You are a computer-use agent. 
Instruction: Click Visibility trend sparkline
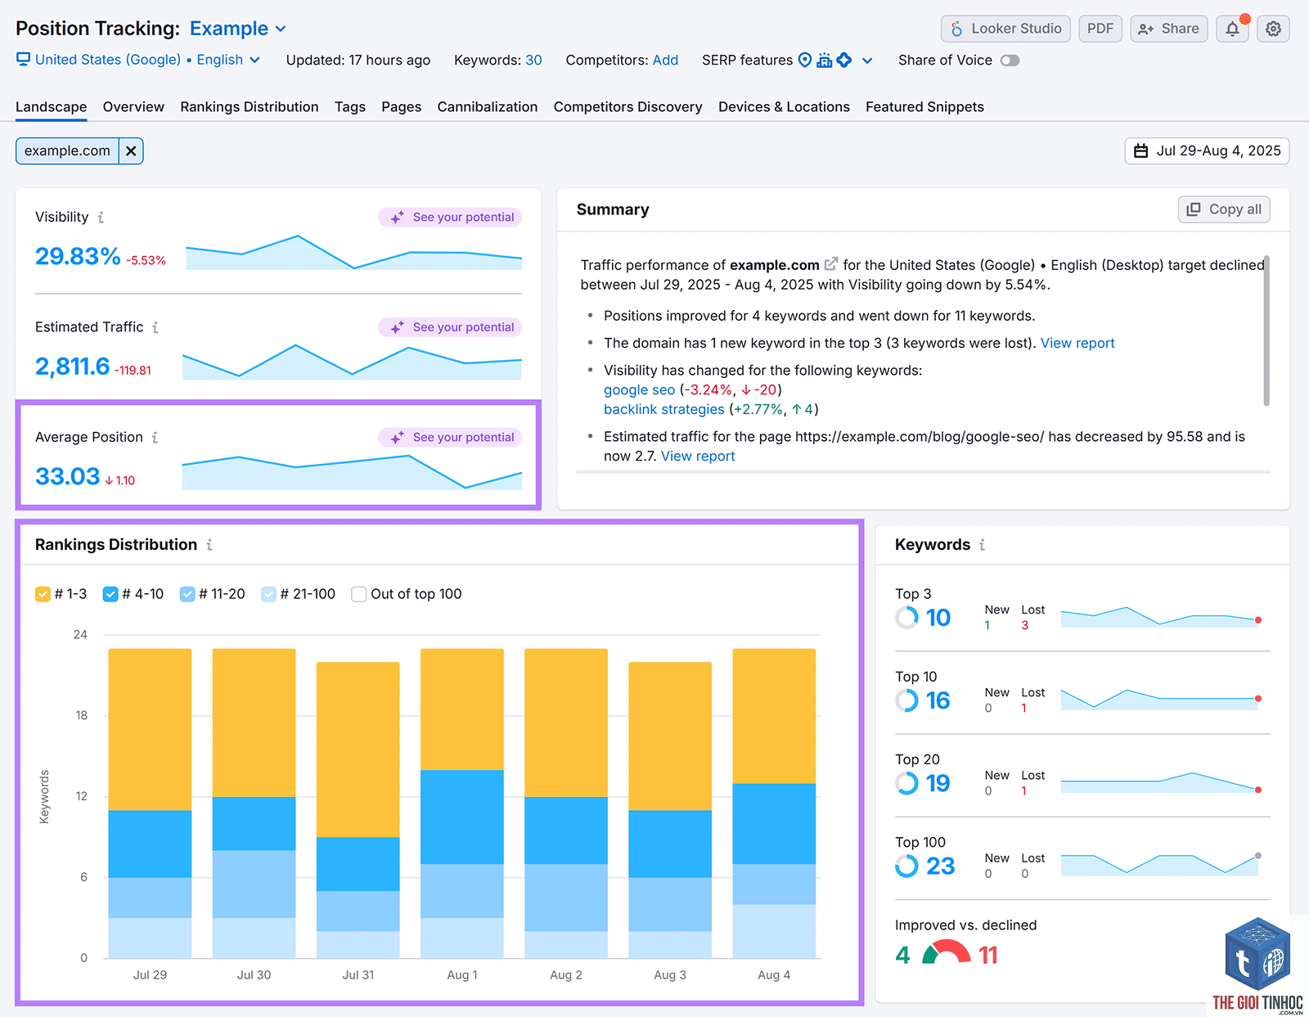pos(353,252)
